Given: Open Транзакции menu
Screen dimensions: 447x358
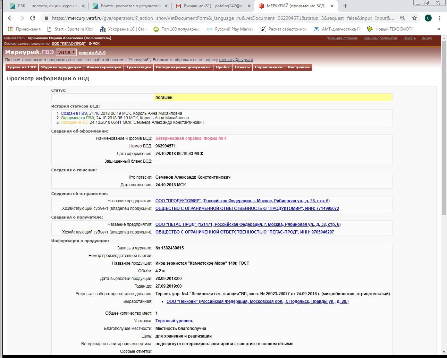Looking at the screenshot, I should tap(138, 67).
